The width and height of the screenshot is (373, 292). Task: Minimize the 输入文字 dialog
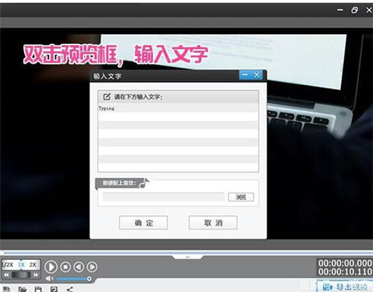pos(245,74)
